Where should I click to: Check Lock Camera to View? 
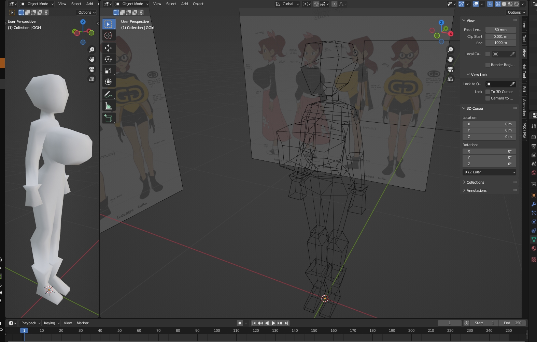point(487,98)
